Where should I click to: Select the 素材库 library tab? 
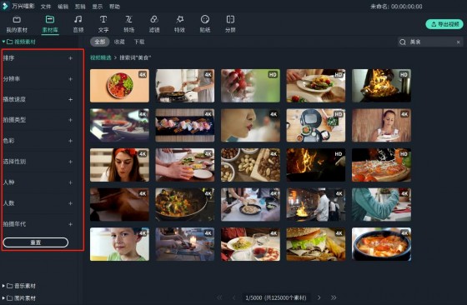click(50, 24)
